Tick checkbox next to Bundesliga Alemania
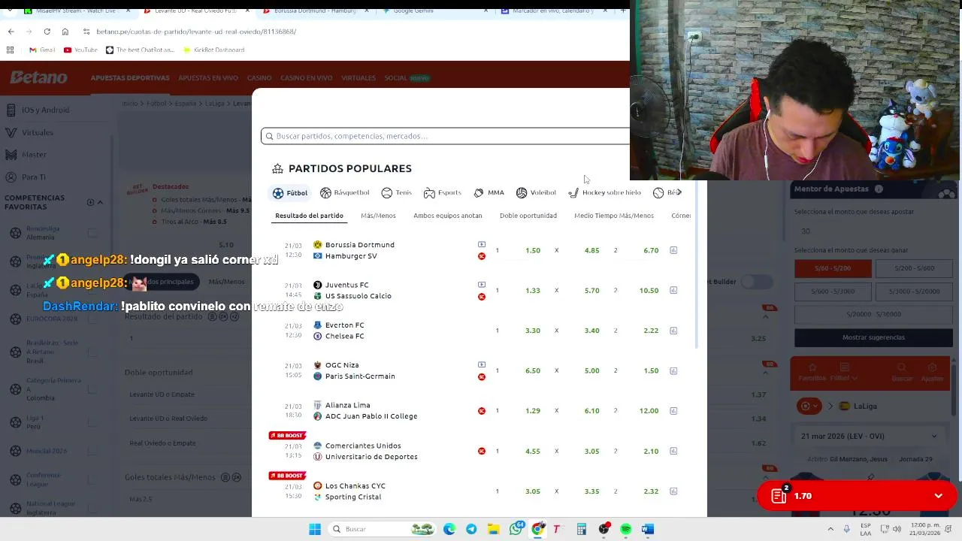This screenshot has width=962, height=541. click(92, 232)
